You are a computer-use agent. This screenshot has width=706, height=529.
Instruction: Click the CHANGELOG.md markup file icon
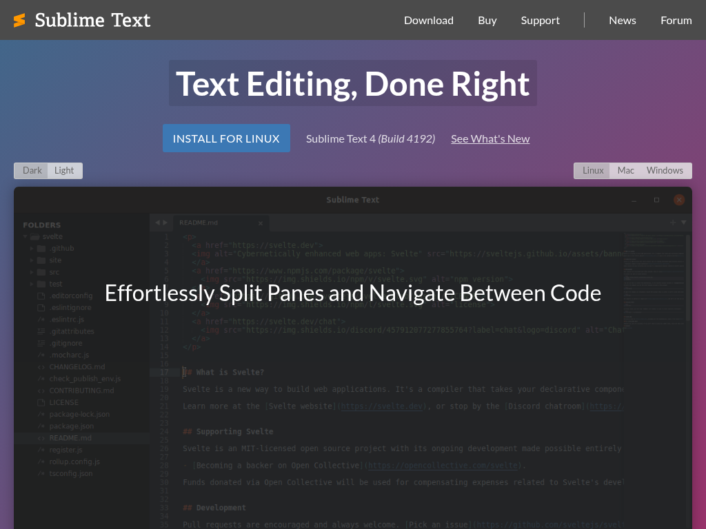coord(41,367)
